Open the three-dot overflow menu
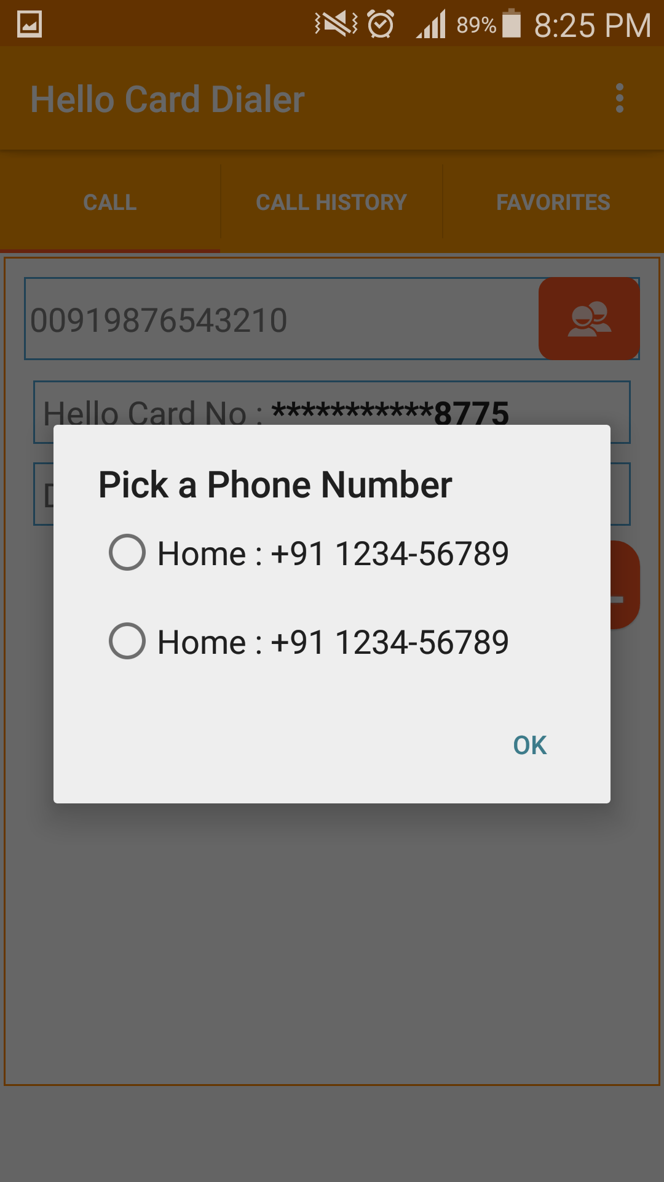 (x=620, y=98)
